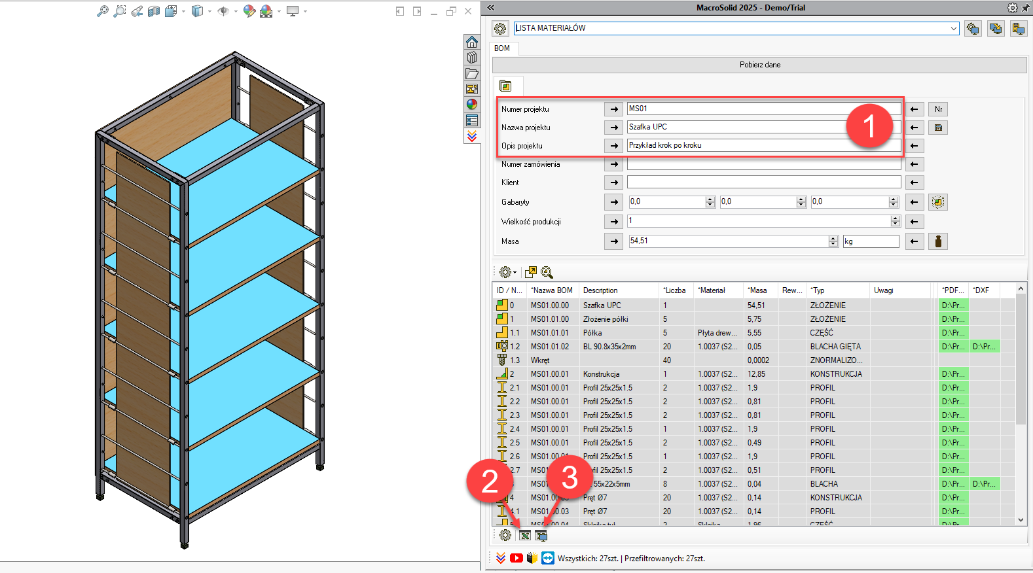Focus the Nazwa projektu field containing Szafka UPC
The image size is (1033, 573).
(764, 127)
